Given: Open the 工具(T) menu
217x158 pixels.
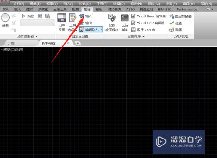Looking at the screenshot, I should (102, 4).
